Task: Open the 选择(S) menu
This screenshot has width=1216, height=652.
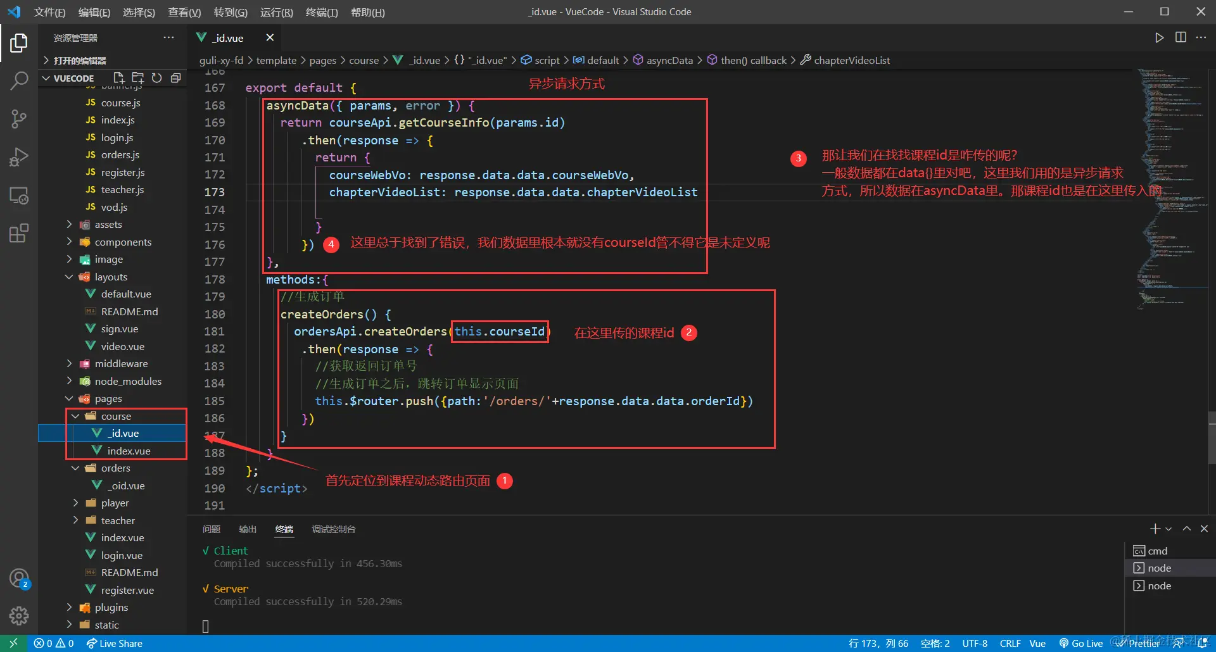Action: click(139, 12)
